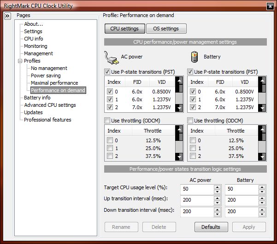277x244 pixels.
Task: Click the Delete button
Action: coord(159,227)
